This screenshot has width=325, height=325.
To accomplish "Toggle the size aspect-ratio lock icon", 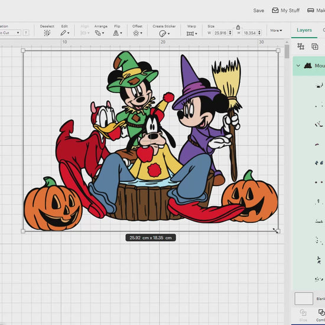I will click(x=238, y=27).
